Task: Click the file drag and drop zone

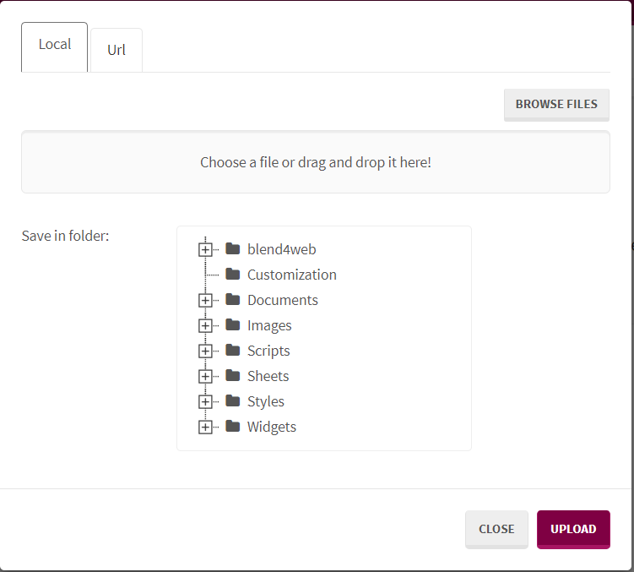Action: point(316,162)
